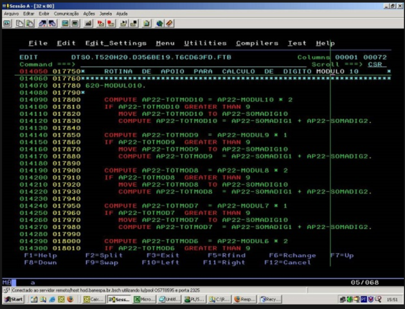405x309 pixels.
Task: Open the ISPF Test action bar menu
Action: 297,43
